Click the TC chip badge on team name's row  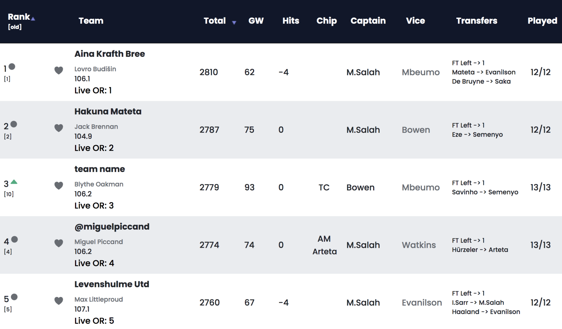click(x=324, y=187)
